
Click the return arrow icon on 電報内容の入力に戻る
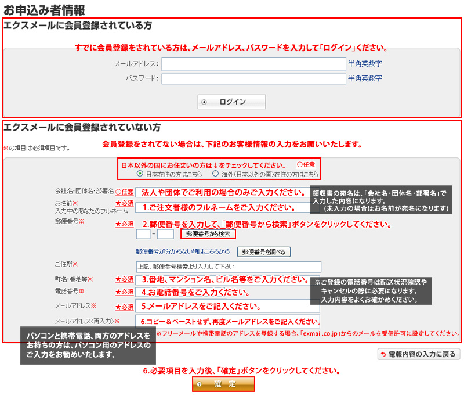[x=383, y=354]
